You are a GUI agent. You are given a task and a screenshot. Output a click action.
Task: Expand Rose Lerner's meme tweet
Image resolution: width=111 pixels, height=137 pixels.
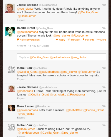coord(21,118)
